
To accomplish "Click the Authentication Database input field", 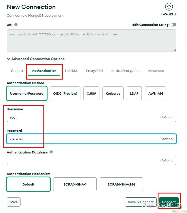I will tap(91, 160).
